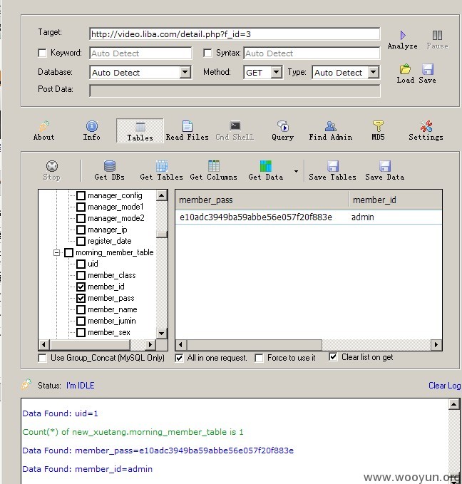
Task: Open the Database dropdown
Action: coord(185,72)
